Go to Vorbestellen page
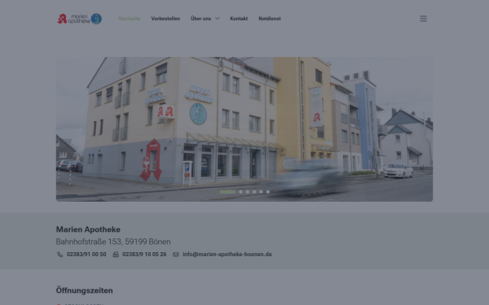The height and width of the screenshot is (305, 489). (x=165, y=19)
